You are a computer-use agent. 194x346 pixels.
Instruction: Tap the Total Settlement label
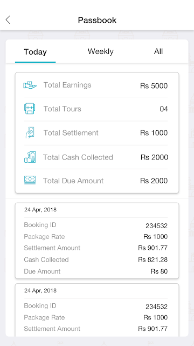pyautogui.click(x=71, y=133)
